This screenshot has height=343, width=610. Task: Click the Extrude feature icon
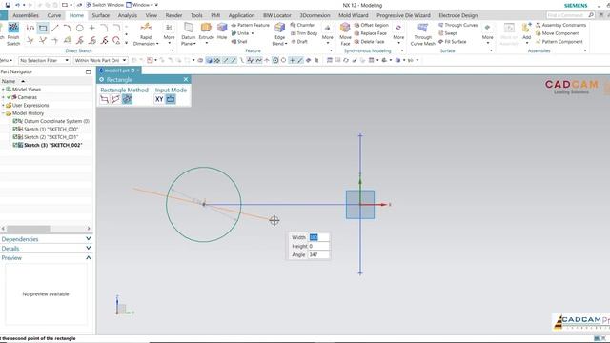tap(206, 28)
